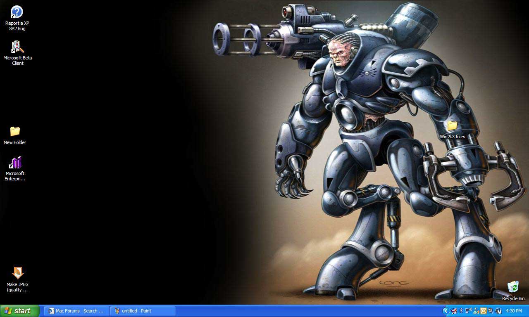This screenshot has height=317, width=529.
Task: Click the 4:30 PM taskbar clock
Action: click(x=514, y=311)
